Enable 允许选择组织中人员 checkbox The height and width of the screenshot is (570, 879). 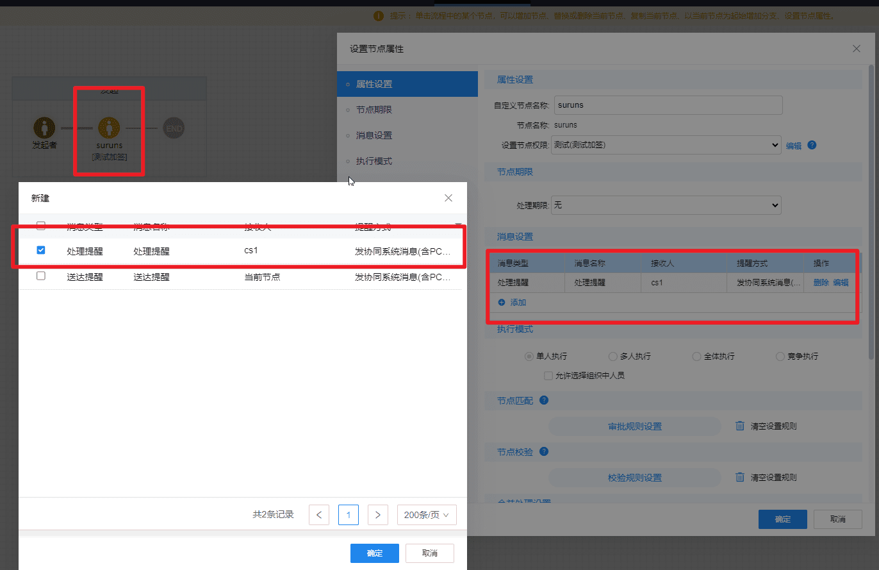(548, 376)
